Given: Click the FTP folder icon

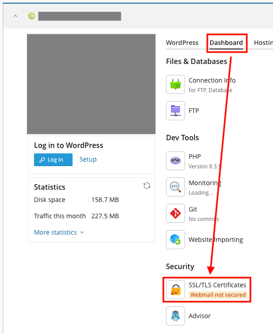Looking at the screenshot, I should 175,111.
